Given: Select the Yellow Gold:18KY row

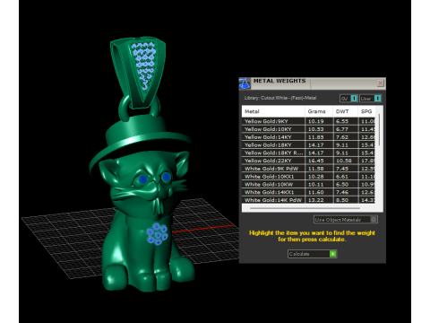Looking at the screenshot, I should click(308, 144).
